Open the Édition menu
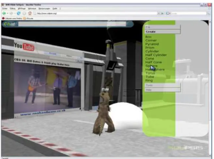Screen dimensions: 214x159 pyautogui.click(x=13, y=8)
